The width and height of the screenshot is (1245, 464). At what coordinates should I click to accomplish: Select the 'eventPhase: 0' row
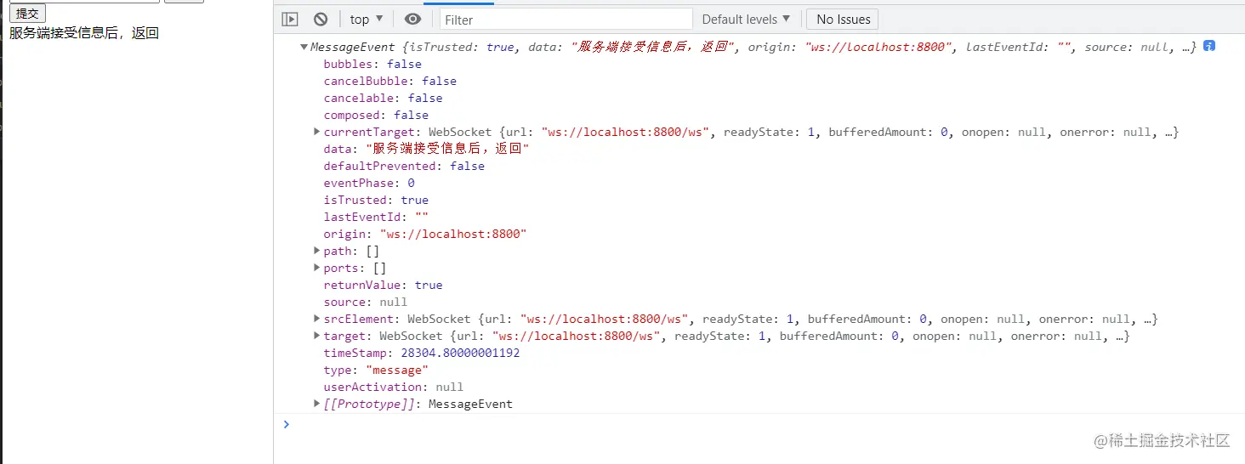pyautogui.click(x=369, y=183)
